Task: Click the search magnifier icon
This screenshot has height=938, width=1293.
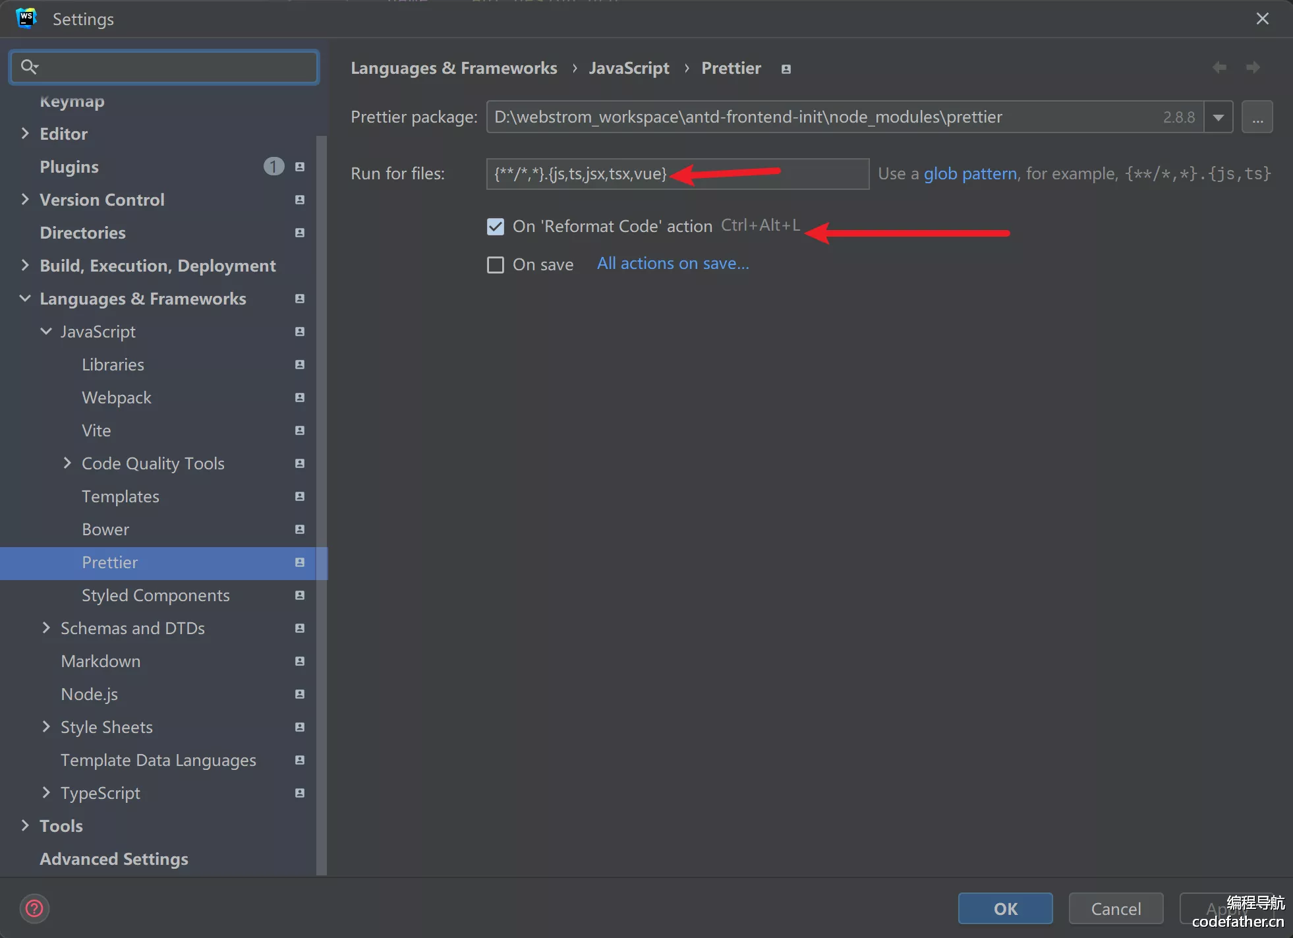Action: click(29, 67)
